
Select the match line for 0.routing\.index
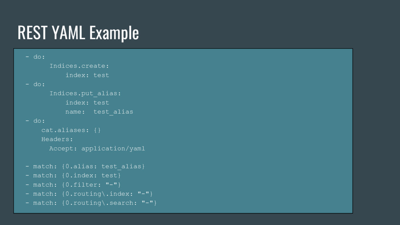[89, 194]
